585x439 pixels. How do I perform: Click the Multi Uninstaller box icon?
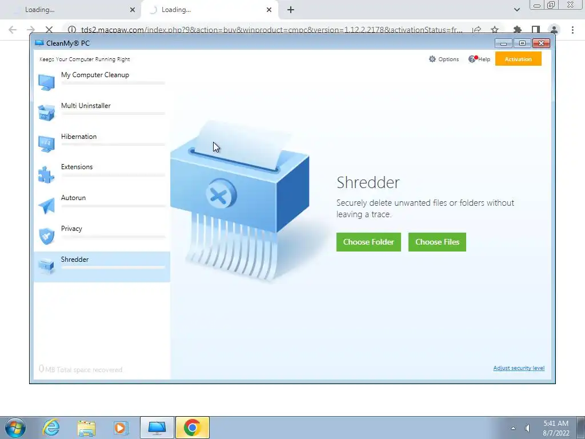coord(46,113)
